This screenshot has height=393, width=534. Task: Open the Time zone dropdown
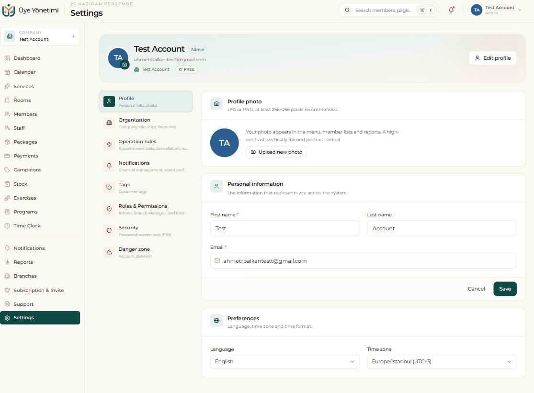(442, 362)
